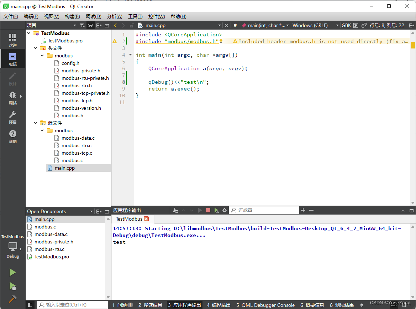Image resolution: width=416 pixels, height=309 pixels.
Task: Open application output settings gear
Action: click(225, 210)
